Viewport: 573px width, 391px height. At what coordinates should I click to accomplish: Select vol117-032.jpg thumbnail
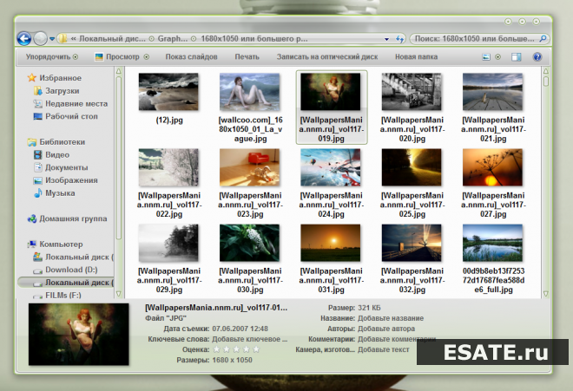tap(412, 243)
